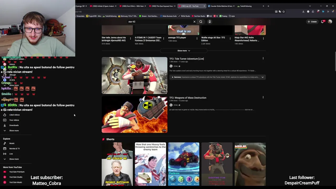Open TF2: Tide Turner Adventure thumbnail
The width and height of the screenshot is (336, 189).
134,75
